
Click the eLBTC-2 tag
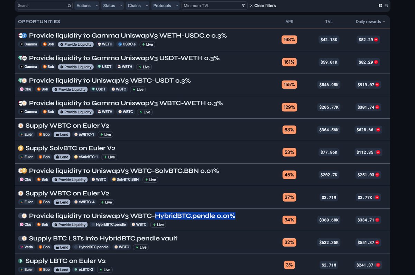click(x=84, y=270)
